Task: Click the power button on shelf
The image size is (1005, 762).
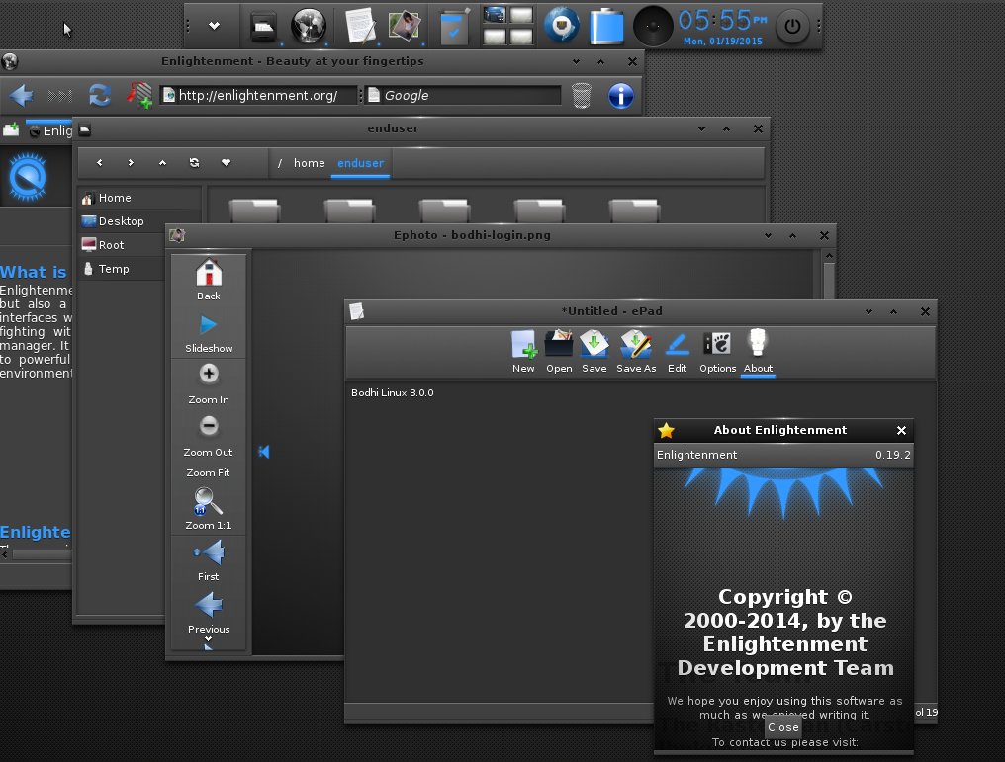Action: pyautogui.click(x=793, y=27)
